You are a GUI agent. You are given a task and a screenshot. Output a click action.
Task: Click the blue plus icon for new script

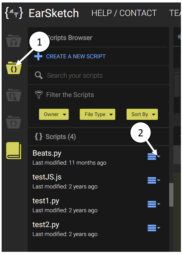click(38, 57)
